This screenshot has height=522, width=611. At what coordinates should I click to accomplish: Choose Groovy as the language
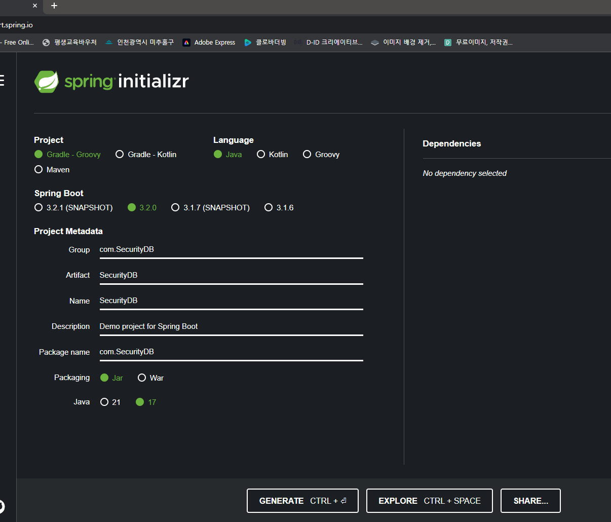pos(321,155)
